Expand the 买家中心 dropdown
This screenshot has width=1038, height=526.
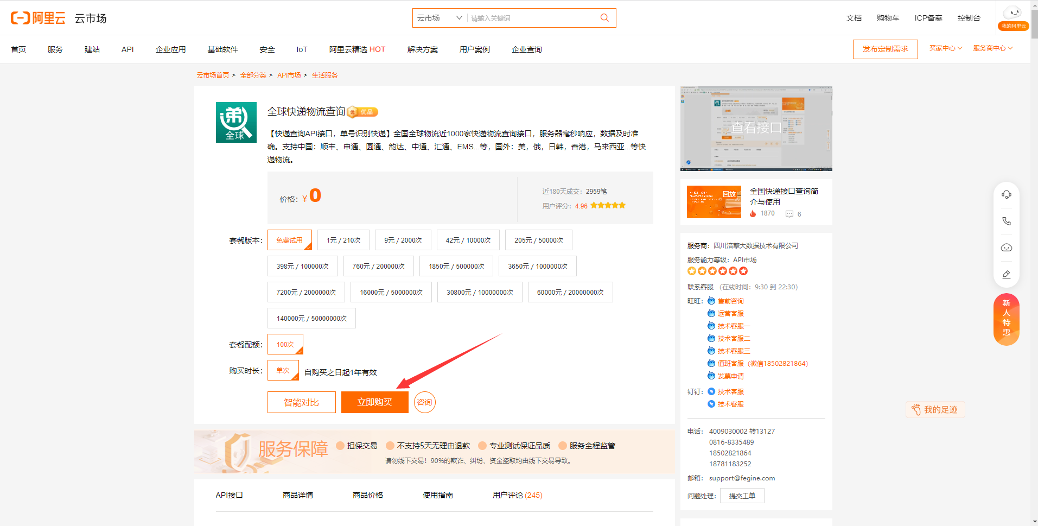tap(946, 48)
